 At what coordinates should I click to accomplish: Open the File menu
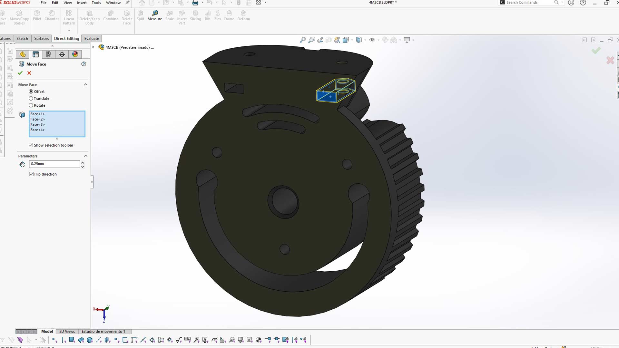click(x=44, y=3)
